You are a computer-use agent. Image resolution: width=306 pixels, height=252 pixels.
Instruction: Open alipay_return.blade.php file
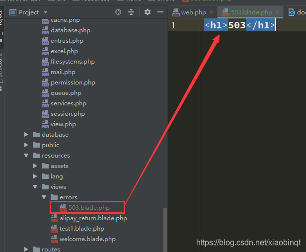click(x=93, y=218)
